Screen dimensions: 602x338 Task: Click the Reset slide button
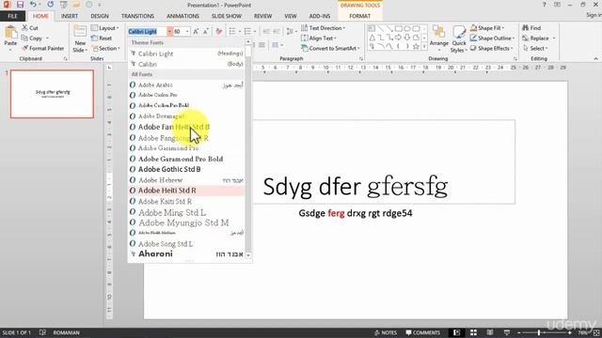pyautogui.click(x=102, y=38)
